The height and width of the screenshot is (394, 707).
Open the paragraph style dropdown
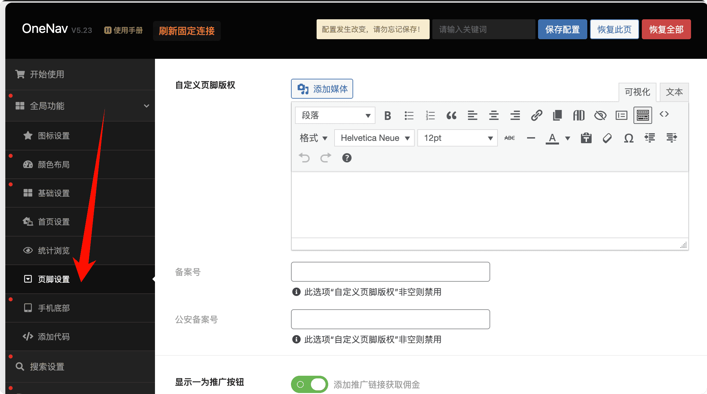click(335, 116)
